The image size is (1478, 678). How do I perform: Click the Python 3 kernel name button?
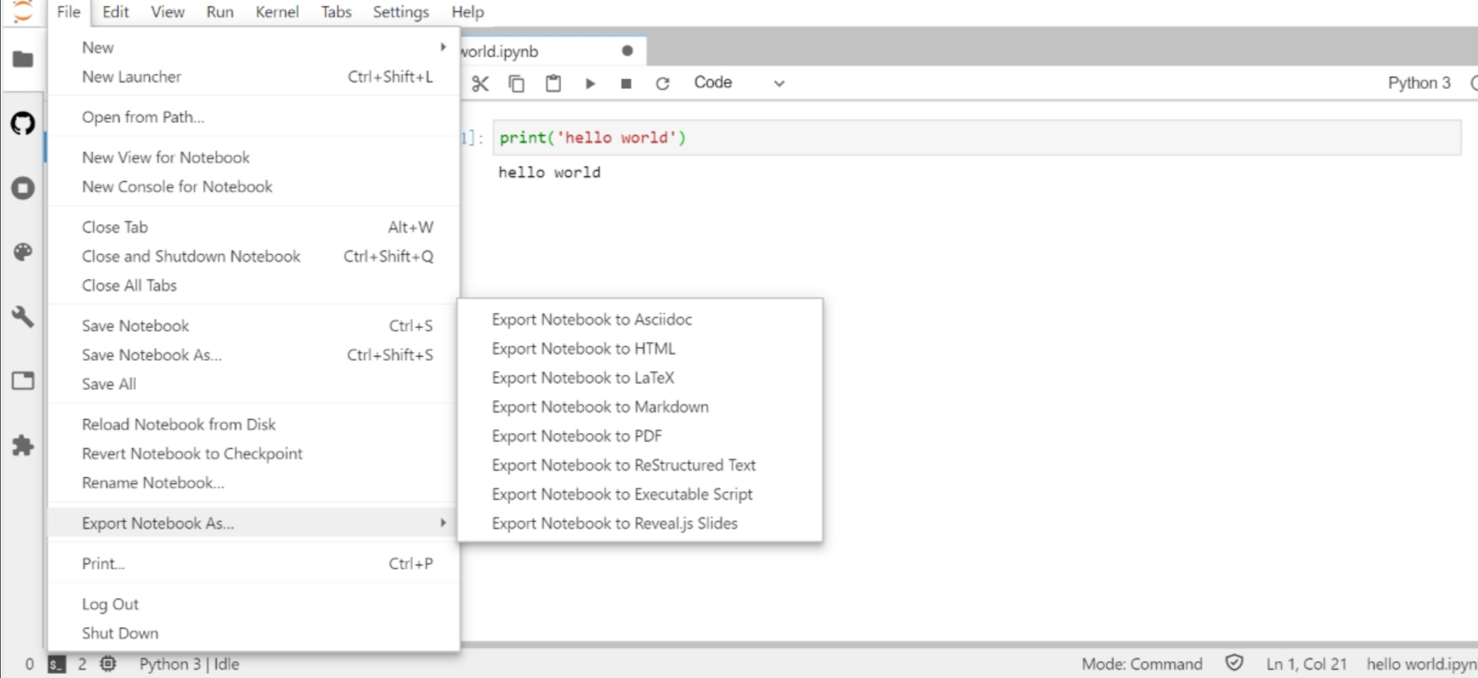click(1419, 83)
